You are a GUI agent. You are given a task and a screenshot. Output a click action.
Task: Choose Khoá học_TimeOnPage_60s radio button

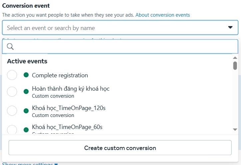[x=12, y=130]
